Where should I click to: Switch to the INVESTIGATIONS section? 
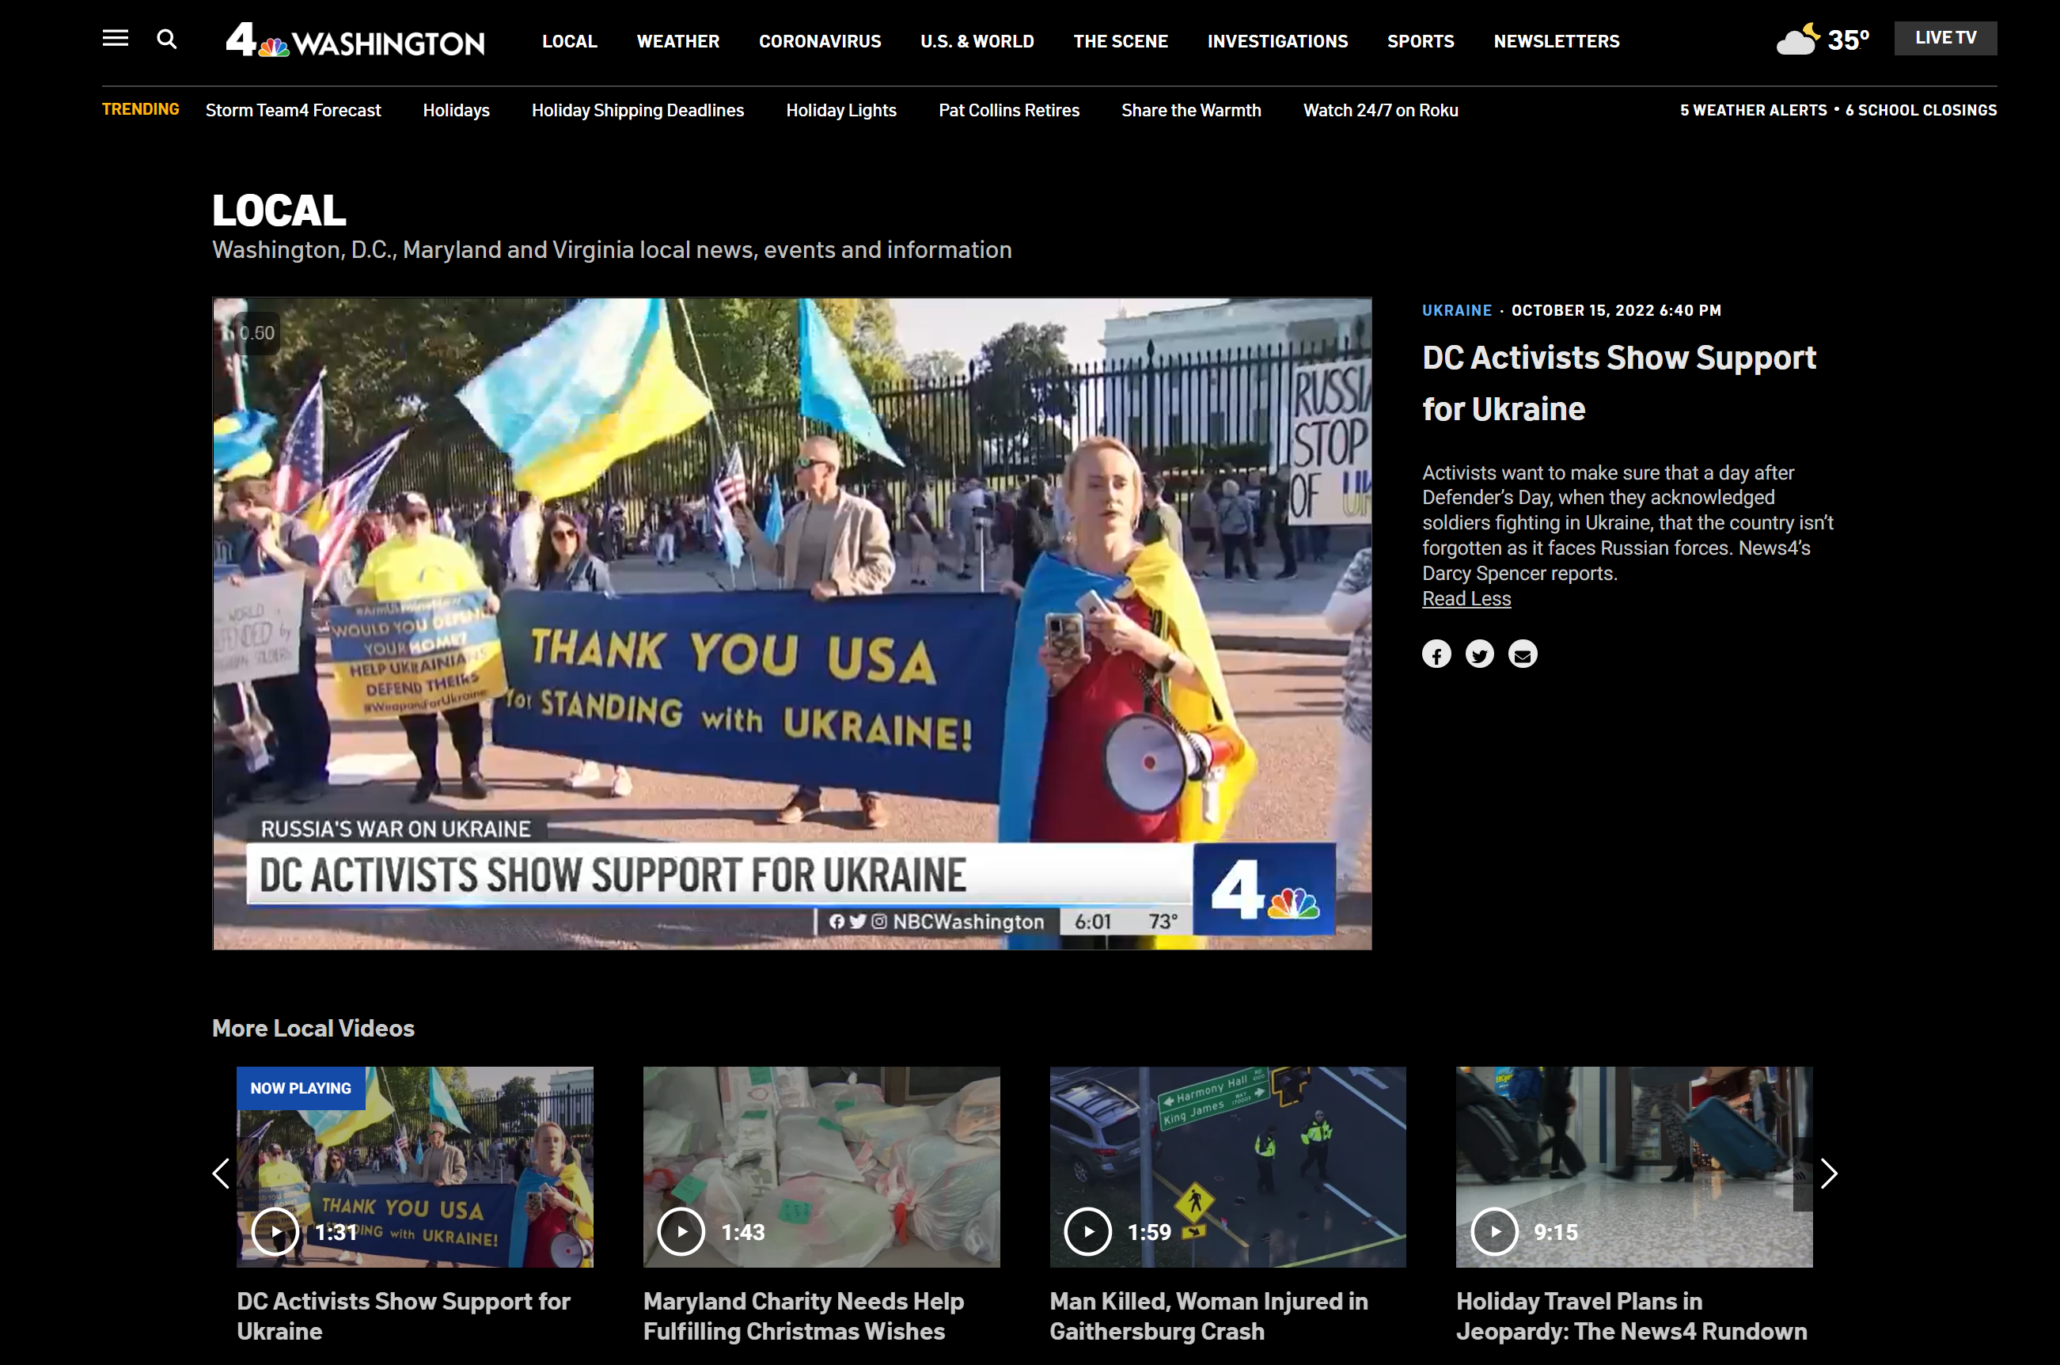[x=1277, y=41]
